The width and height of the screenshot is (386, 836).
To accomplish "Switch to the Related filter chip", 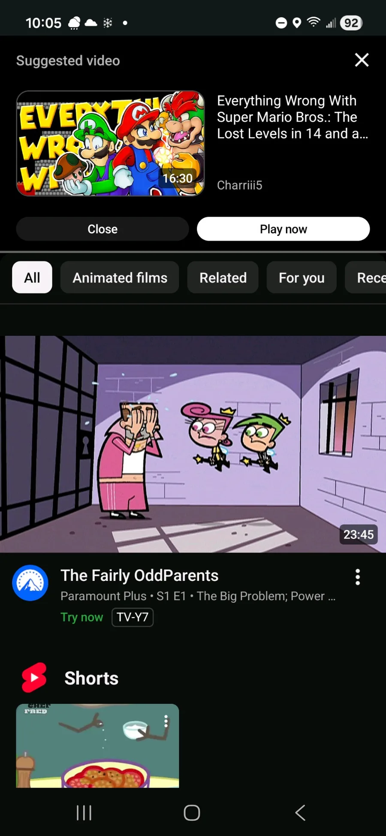I will coord(223,278).
